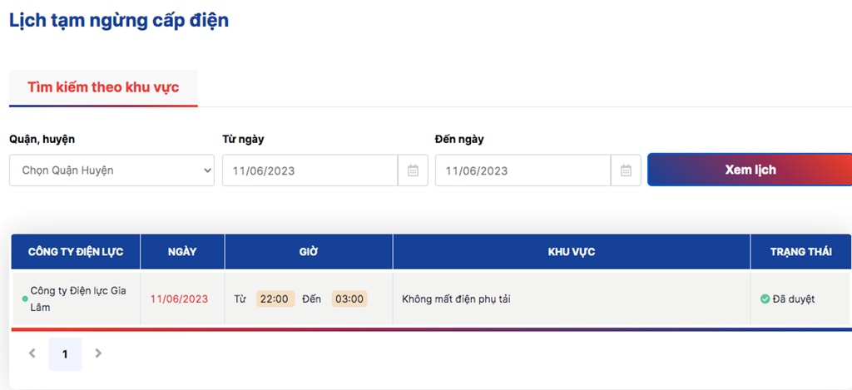Click the Xem lịch button
Viewport: 852px width, 390px height.
pos(750,170)
